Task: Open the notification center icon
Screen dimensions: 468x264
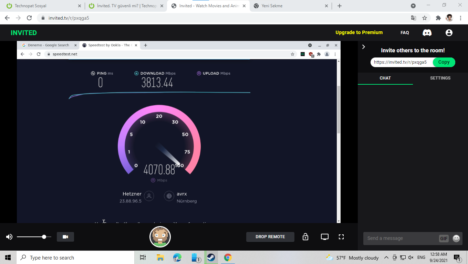Action: click(x=457, y=257)
